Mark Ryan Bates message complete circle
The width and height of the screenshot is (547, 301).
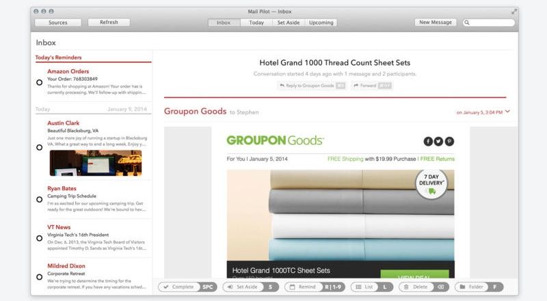click(40, 199)
